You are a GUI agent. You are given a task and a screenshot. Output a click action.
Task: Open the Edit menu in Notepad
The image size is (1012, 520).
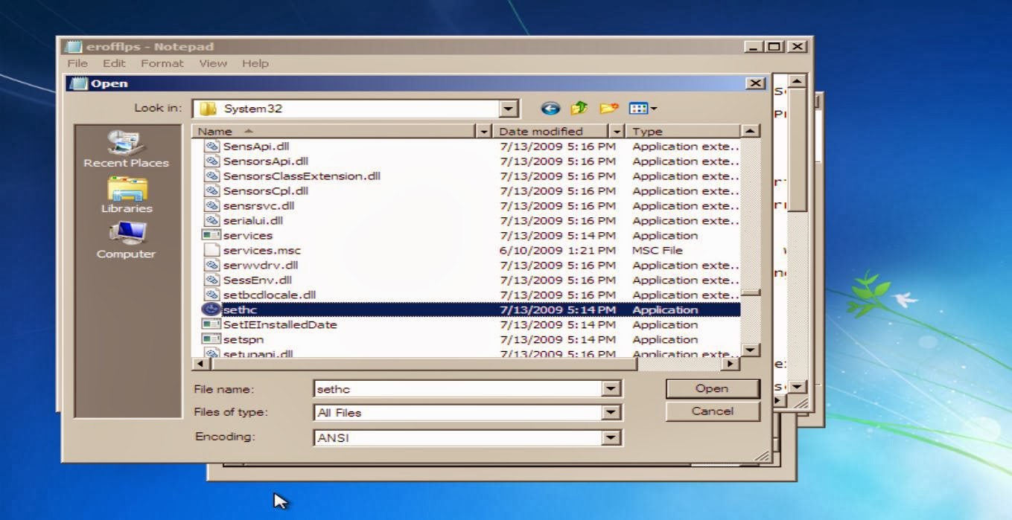[x=114, y=63]
